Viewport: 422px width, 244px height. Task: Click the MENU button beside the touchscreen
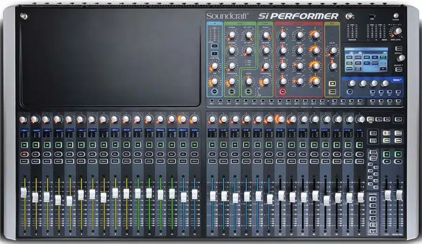pos(399,48)
